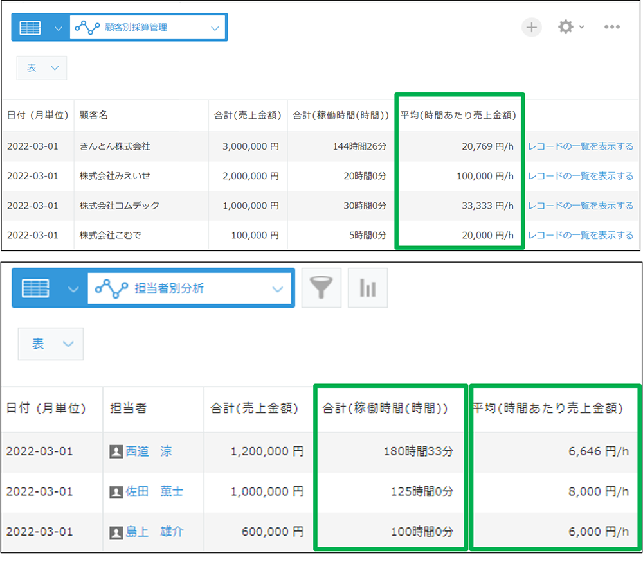Click user icon beside 西道 涼
The width and height of the screenshot is (643, 569).
click(x=116, y=452)
